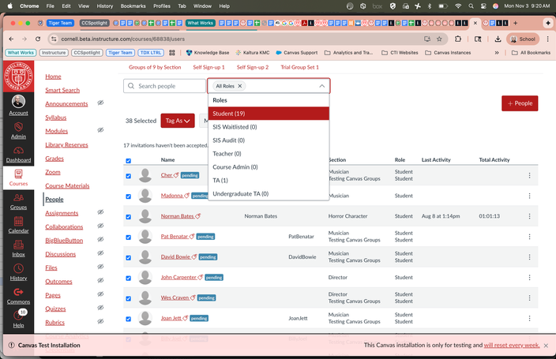Expand the bookmarks bar overflow chevron
The width and height of the screenshot is (556, 359).
pos(497,52)
